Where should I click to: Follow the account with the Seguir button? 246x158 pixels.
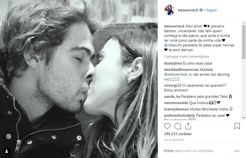coord(212,10)
